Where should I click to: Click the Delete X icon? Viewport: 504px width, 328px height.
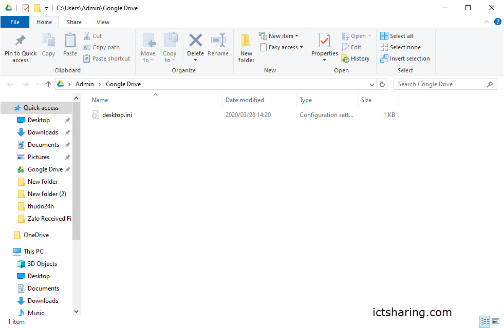195,41
